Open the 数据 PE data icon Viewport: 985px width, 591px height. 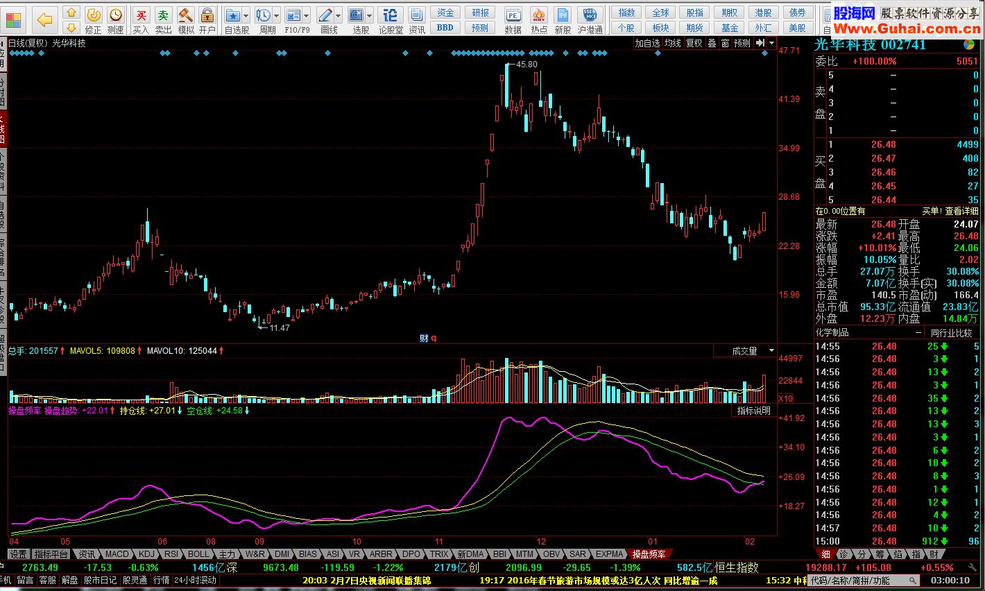pos(513,15)
